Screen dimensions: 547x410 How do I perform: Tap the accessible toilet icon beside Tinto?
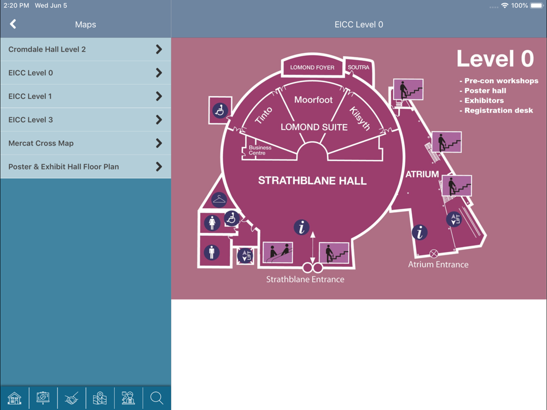click(220, 110)
